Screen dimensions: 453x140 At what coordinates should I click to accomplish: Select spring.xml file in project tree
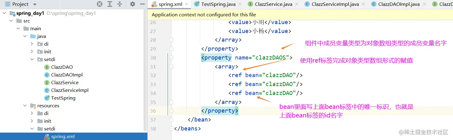(x=63, y=137)
